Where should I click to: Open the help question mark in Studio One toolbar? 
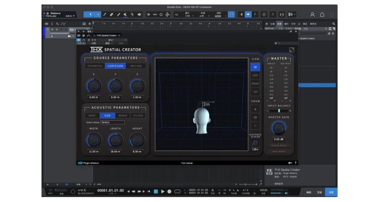tap(273, 15)
